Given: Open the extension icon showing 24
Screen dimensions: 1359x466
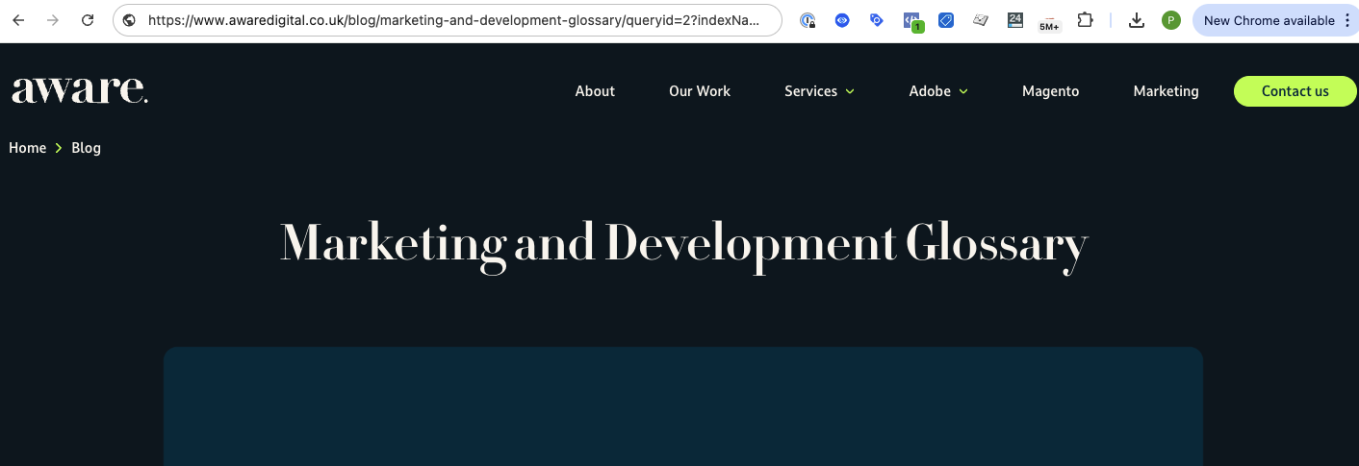Looking at the screenshot, I should (1015, 20).
